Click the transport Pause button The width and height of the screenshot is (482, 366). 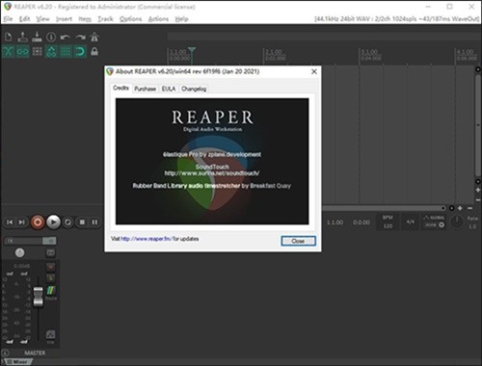click(x=94, y=222)
